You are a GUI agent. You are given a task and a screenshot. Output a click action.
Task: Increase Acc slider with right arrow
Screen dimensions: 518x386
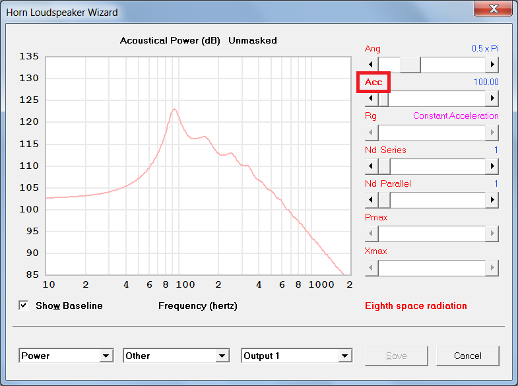coord(492,98)
